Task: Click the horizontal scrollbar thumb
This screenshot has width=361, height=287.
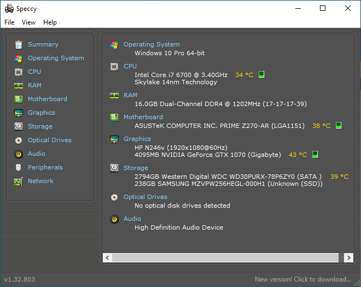Action: click(x=225, y=258)
